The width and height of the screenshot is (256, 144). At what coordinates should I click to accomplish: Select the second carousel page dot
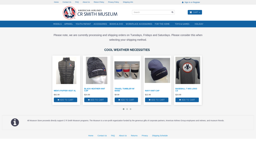(127, 109)
